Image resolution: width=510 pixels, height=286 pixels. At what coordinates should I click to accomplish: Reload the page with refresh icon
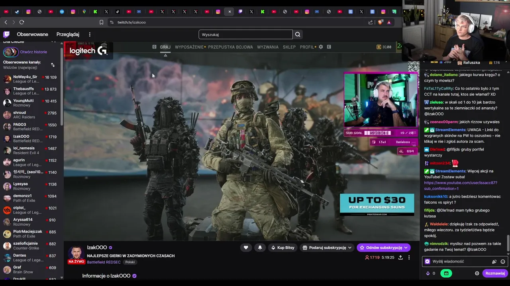22,22
